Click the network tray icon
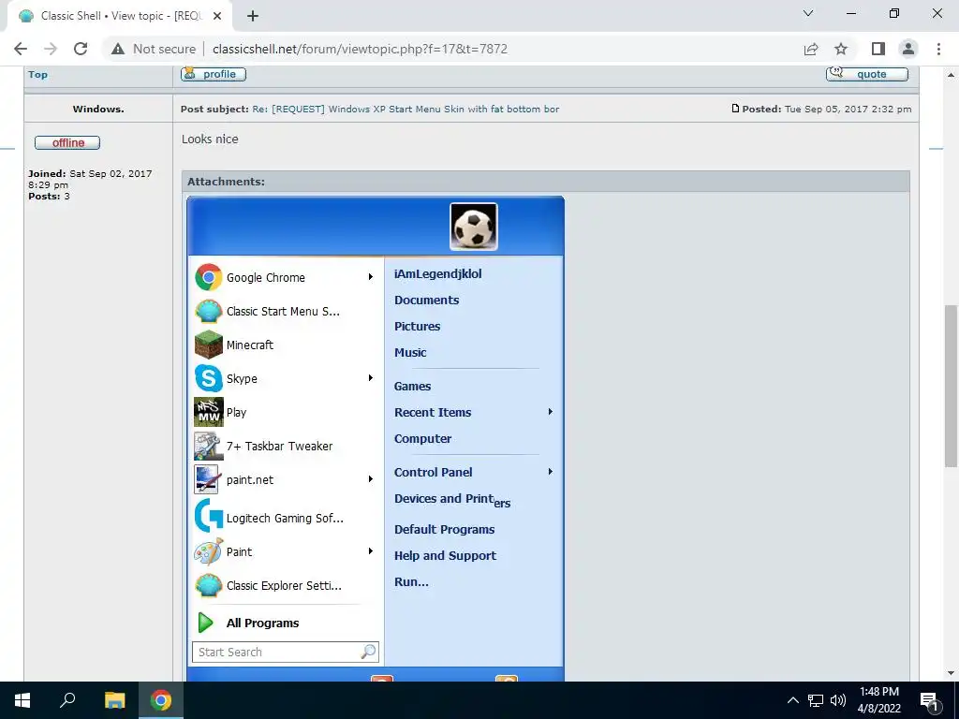The image size is (959, 719). [816, 700]
